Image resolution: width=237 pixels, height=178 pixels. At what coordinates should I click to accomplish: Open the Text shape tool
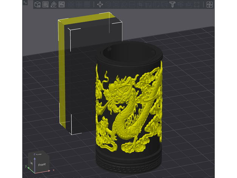[172, 5]
